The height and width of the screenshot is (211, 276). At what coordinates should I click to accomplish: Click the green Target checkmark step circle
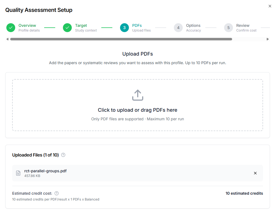point(67,28)
